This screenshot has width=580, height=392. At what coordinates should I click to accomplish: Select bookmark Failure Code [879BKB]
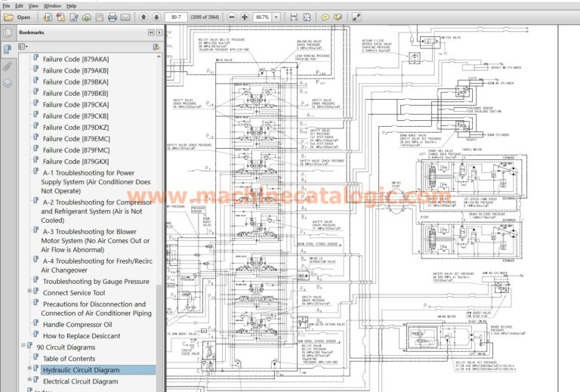point(76,94)
